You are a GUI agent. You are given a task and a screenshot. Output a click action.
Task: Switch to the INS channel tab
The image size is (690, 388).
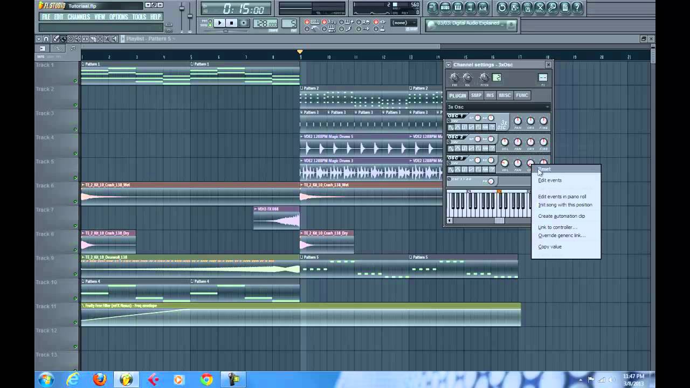[x=490, y=95]
